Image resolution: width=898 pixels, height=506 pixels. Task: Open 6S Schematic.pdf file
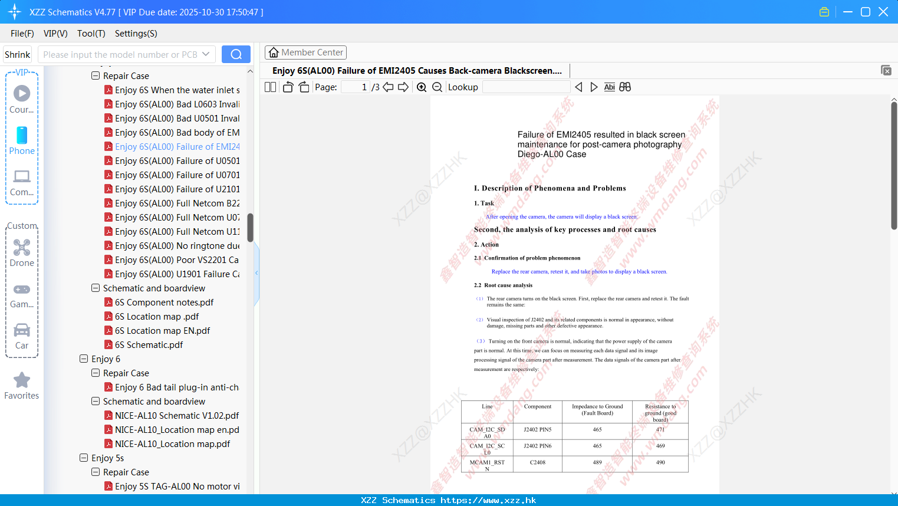pyautogui.click(x=149, y=344)
